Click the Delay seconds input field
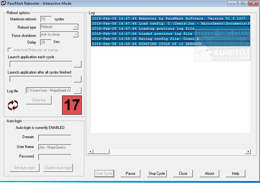The height and width of the screenshot is (183, 260). pyautogui.click(x=45, y=42)
